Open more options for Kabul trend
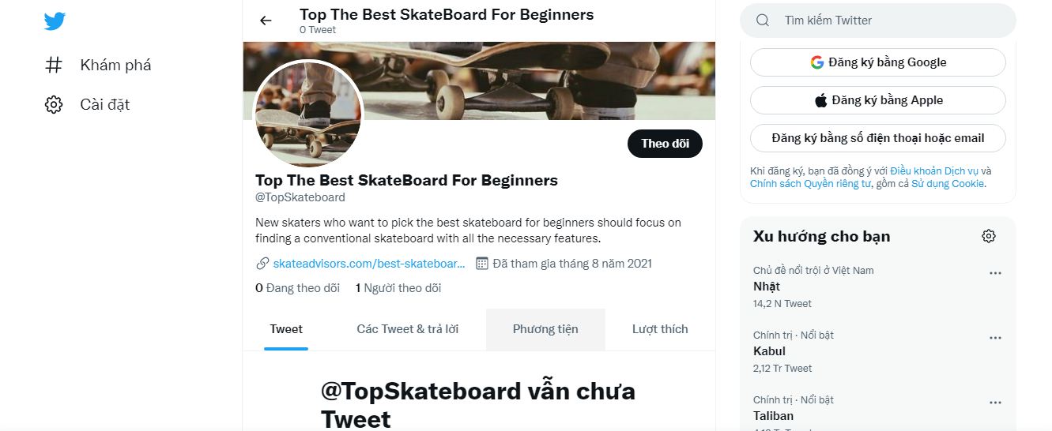This screenshot has width=1052, height=431. pyautogui.click(x=995, y=338)
